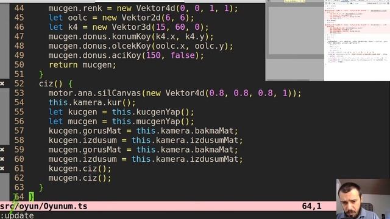Click line number 51 in the gutter
The image size is (390, 219).
pyautogui.click(x=19, y=74)
